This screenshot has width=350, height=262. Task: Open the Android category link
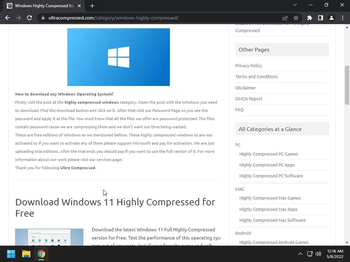click(243, 233)
